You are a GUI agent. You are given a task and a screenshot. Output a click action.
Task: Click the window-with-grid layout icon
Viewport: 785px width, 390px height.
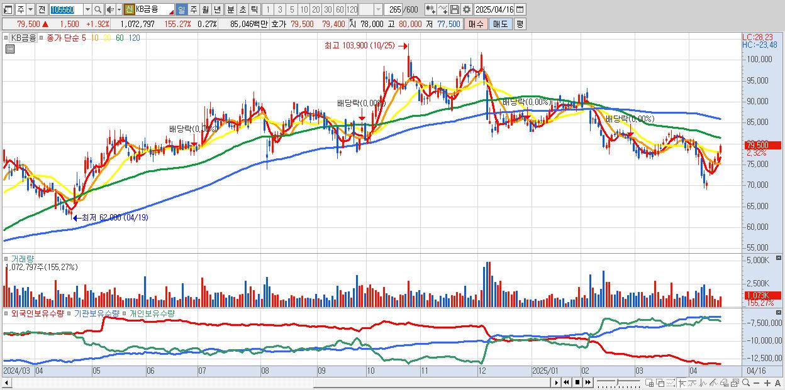tap(650, 383)
